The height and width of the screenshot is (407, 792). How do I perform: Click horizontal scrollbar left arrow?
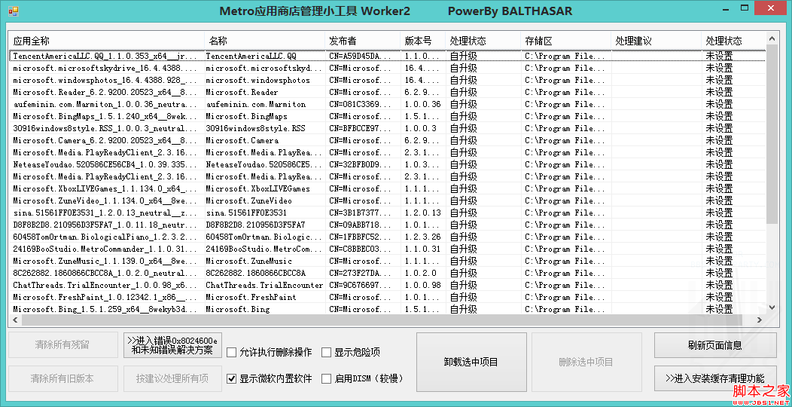pos(14,320)
